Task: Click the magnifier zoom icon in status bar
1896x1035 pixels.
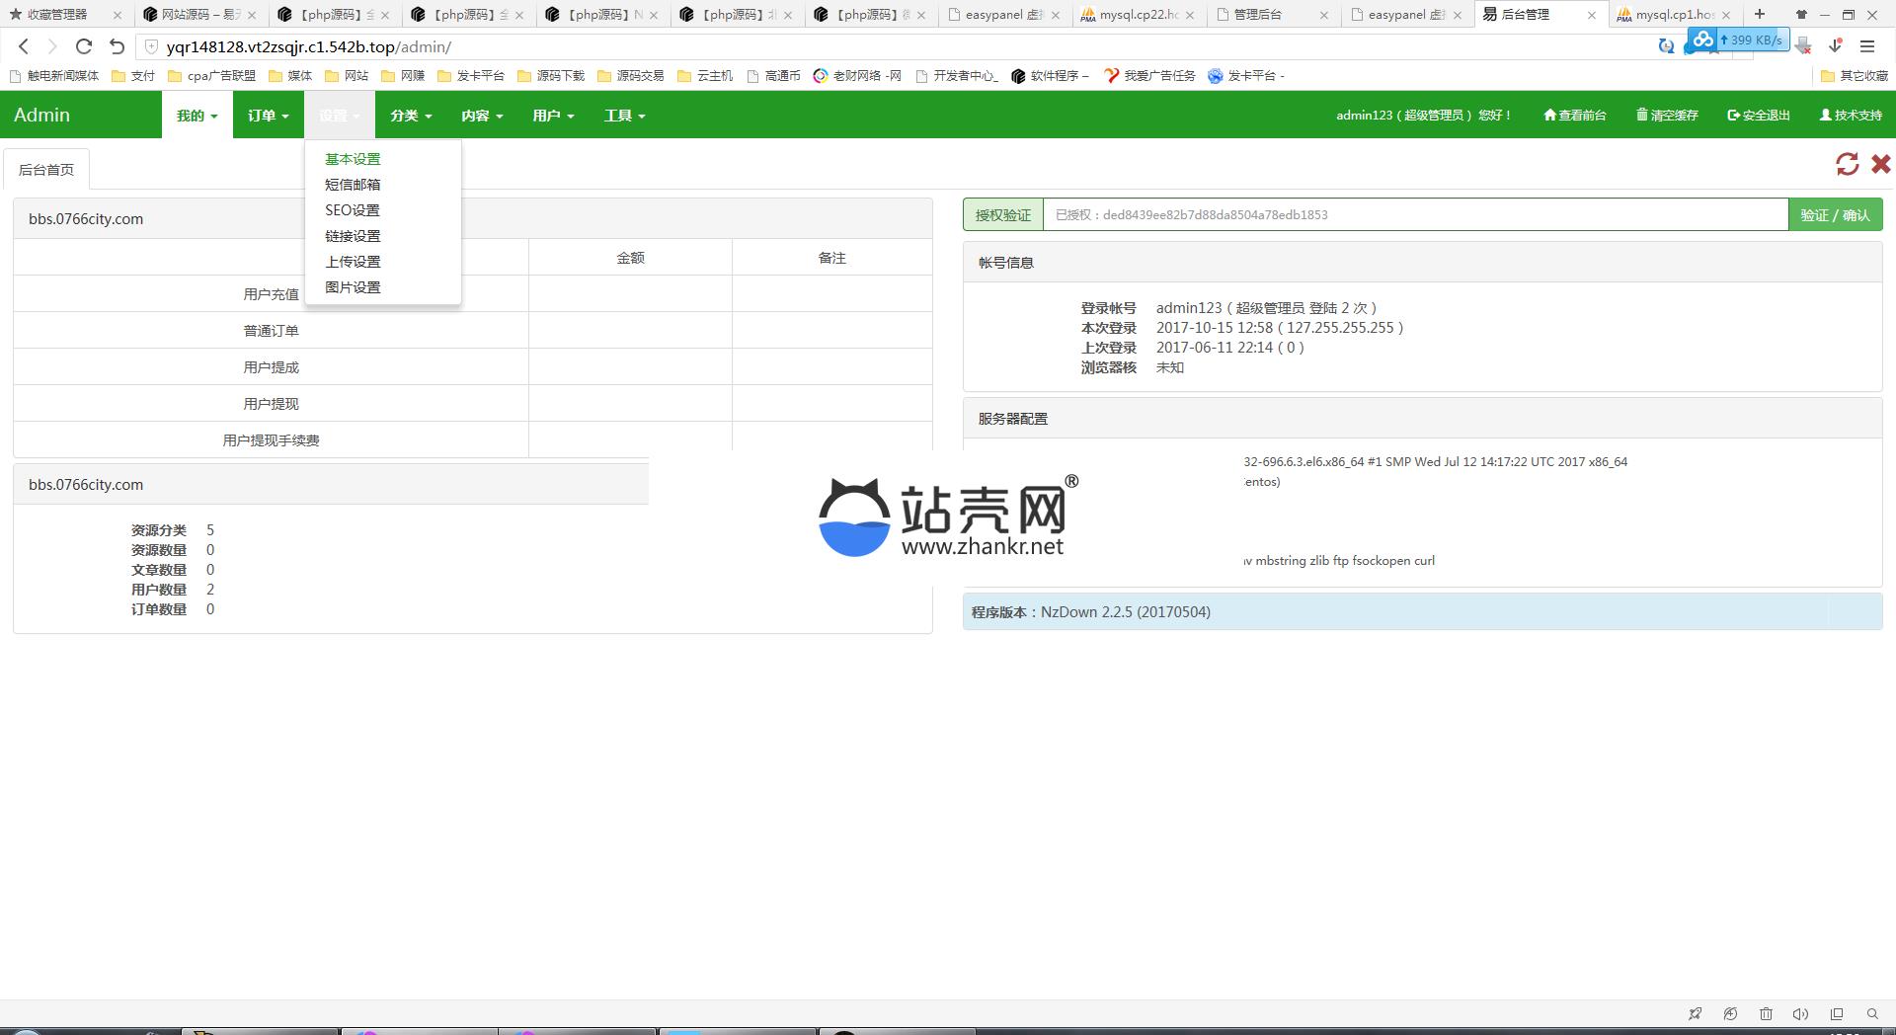Action: pos(1871,1013)
